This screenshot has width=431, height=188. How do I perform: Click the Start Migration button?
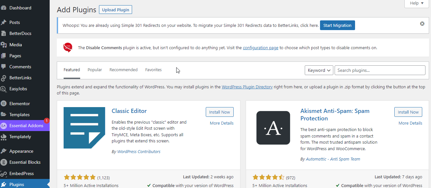click(x=338, y=25)
